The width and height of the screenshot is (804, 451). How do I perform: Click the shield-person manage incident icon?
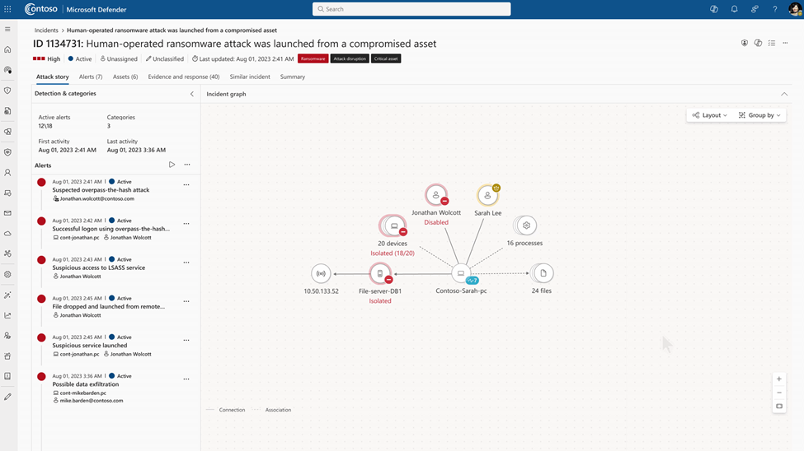745,43
